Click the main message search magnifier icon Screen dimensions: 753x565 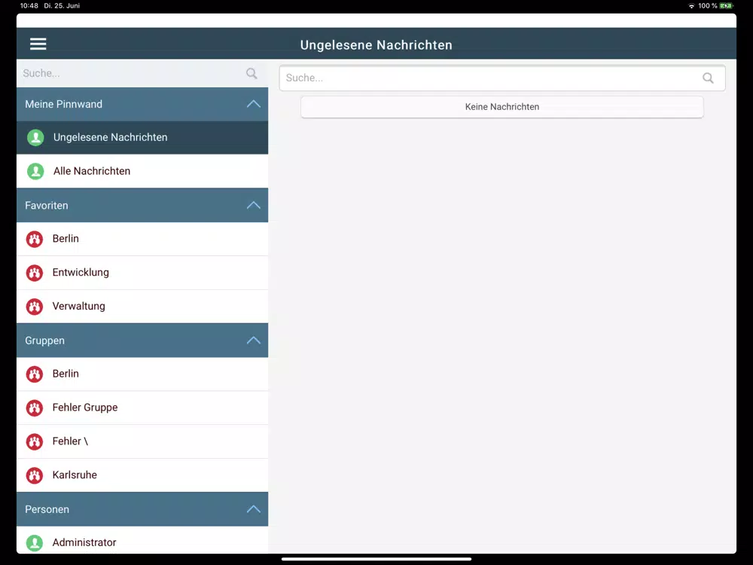708,78
